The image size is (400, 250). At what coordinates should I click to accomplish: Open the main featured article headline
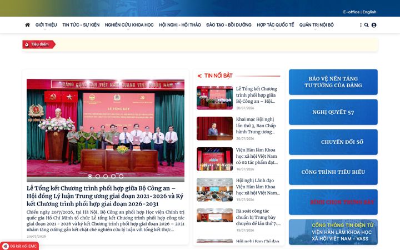tap(105, 196)
